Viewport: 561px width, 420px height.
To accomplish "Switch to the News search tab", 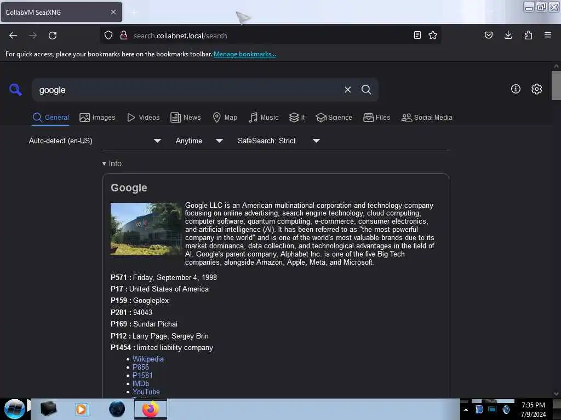I will click(186, 118).
